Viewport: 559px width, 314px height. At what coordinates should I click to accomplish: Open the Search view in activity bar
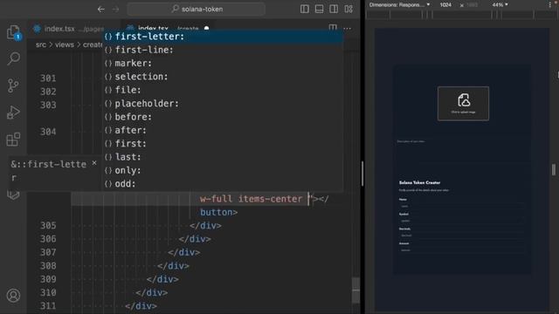pos(14,58)
